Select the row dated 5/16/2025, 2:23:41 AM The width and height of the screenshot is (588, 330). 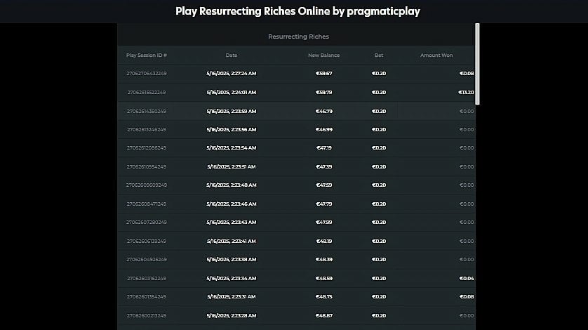[296, 241]
